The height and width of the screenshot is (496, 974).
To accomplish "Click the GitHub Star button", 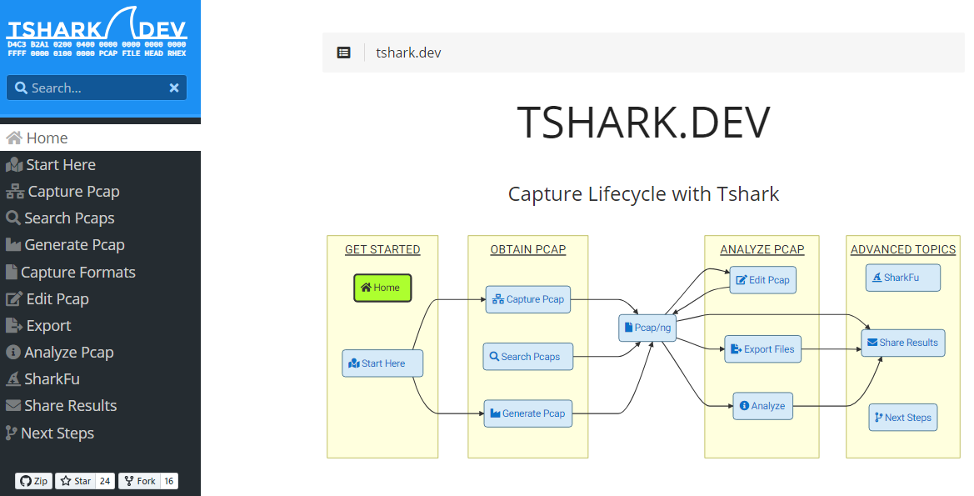I will [x=76, y=481].
